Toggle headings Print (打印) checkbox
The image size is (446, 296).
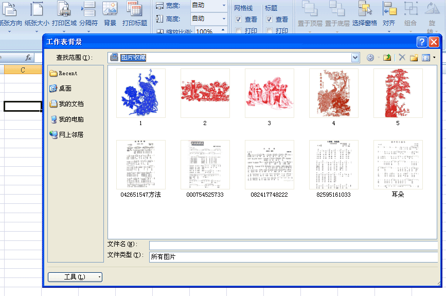click(269, 31)
